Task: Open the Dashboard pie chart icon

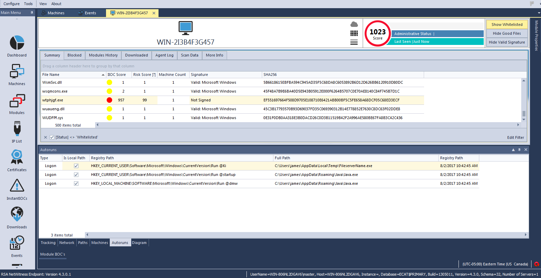Action: [17, 43]
